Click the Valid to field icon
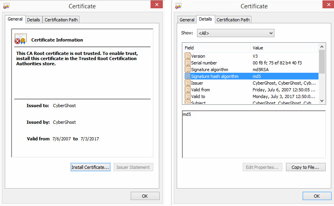 [x=187, y=96]
